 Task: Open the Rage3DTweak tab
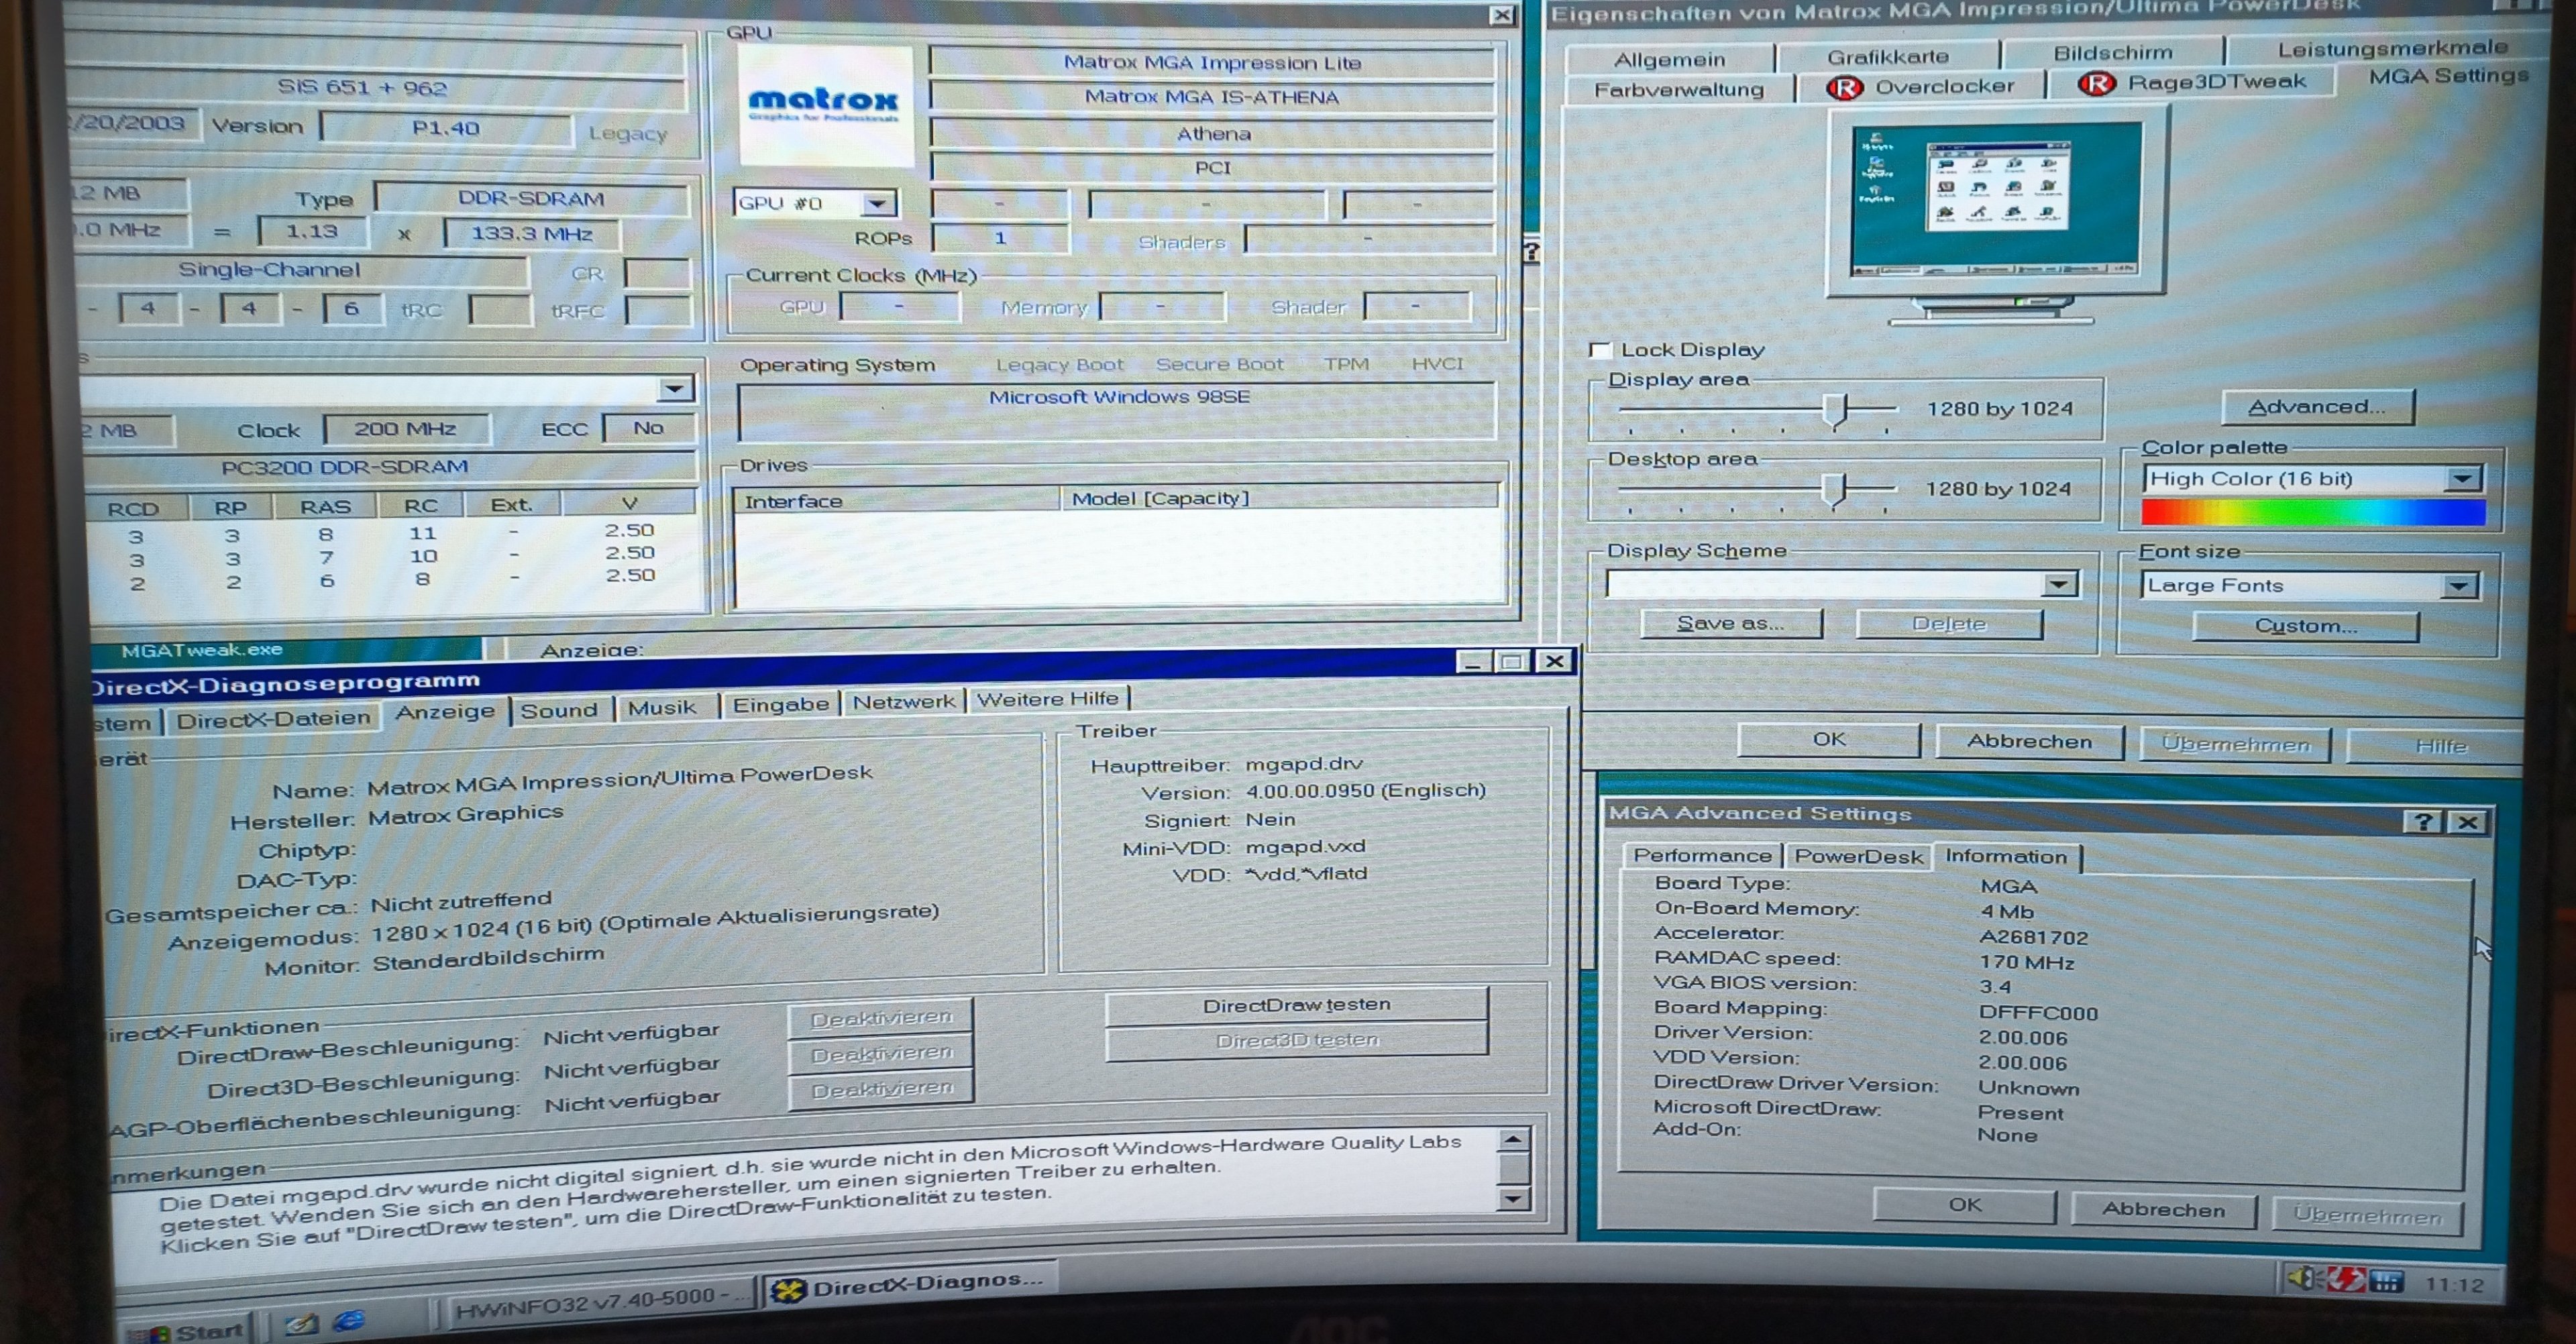[2193, 82]
